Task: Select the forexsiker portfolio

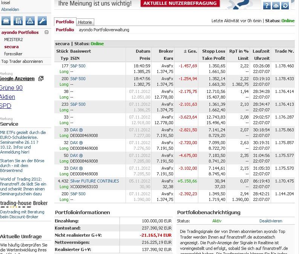Action: coord(13,54)
